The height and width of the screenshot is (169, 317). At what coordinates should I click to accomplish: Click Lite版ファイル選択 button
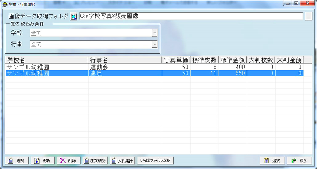coord(156,160)
